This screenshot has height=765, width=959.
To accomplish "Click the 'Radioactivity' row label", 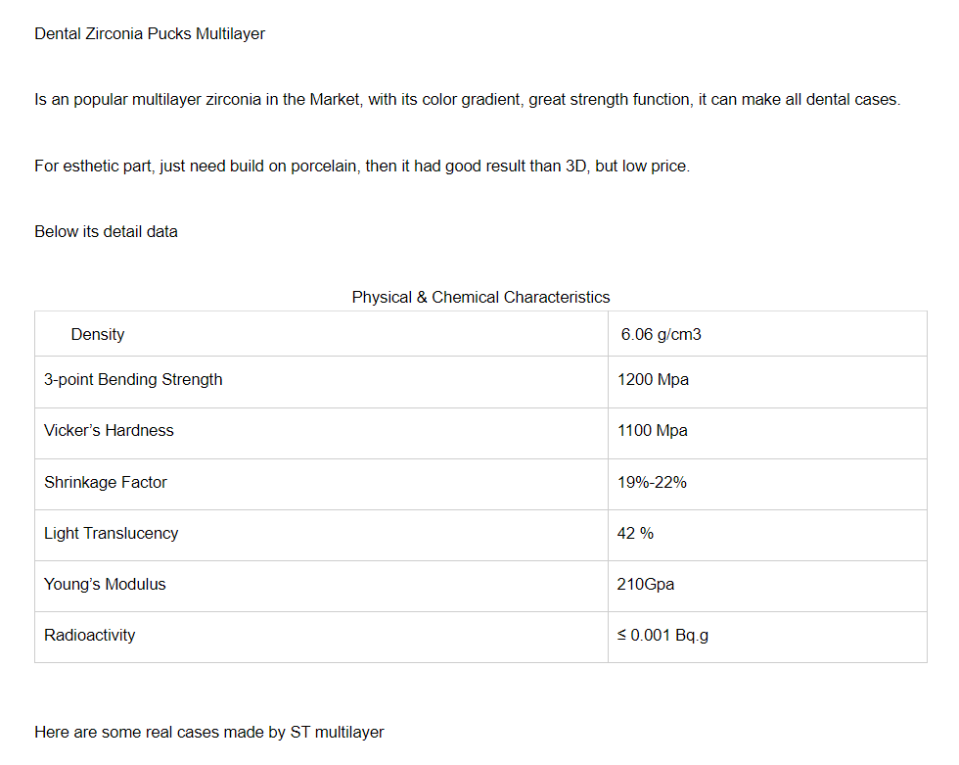I will tap(90, 635).
